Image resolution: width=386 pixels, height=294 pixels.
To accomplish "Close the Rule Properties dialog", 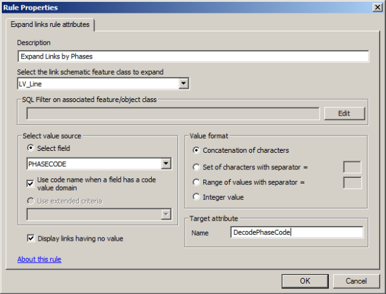I will tap(376, 7).
